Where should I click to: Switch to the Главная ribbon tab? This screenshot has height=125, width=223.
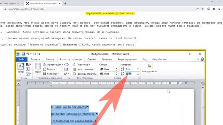(35, 59)
